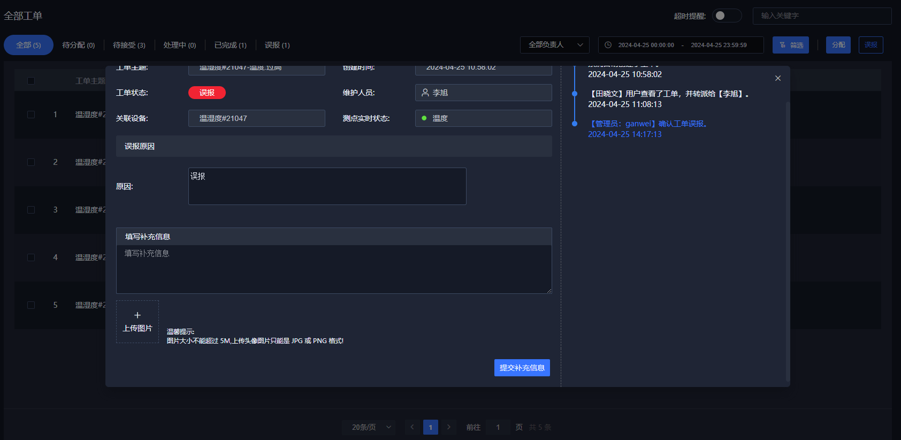
Task: Close the work order detail dialog
Action: (x=778, y=78)
